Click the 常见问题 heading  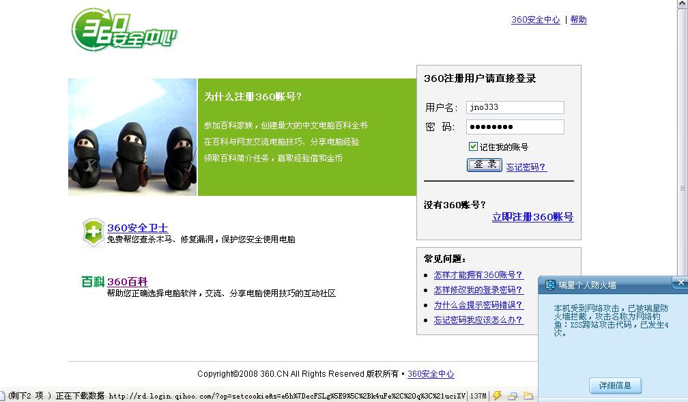point(444,259)
